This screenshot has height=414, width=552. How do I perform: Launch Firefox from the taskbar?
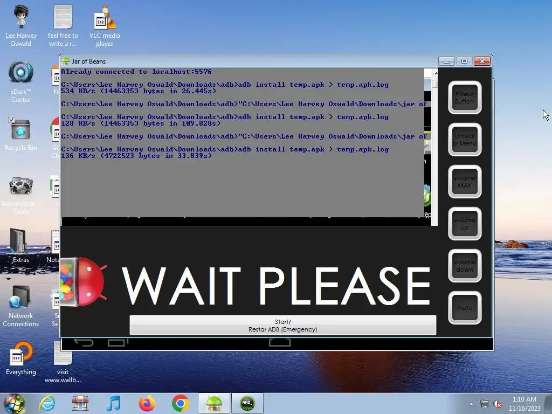pos(147,403)
